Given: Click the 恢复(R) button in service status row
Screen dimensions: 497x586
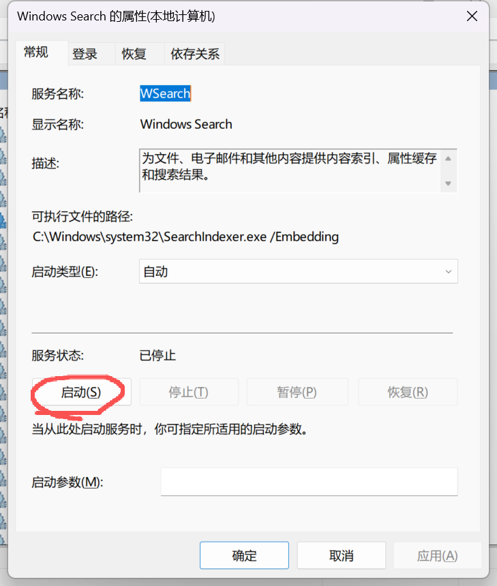Looking at the screenshot, I should click(408, 392).
